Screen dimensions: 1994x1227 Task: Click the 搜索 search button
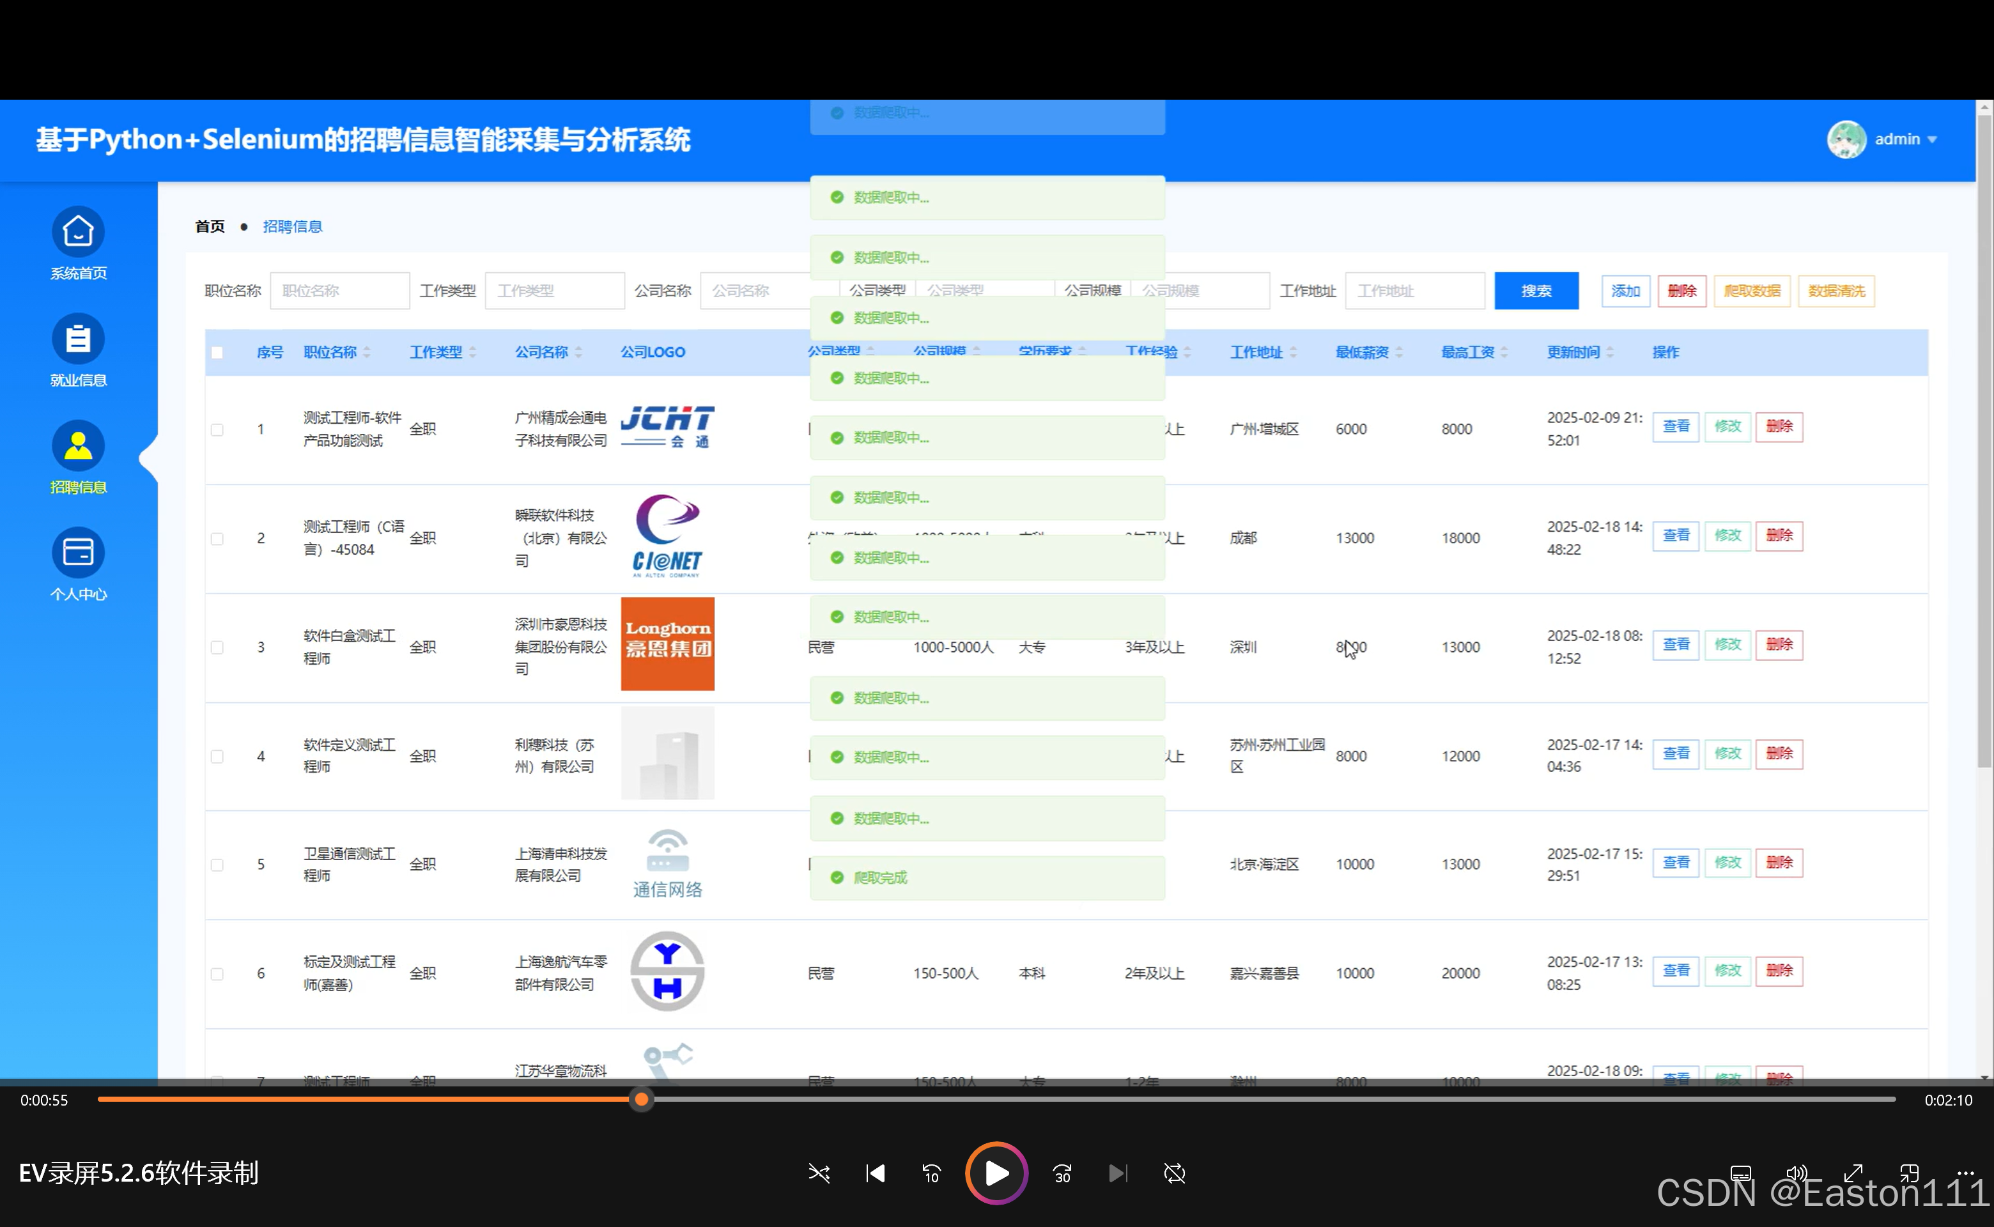click(x=1536, y=289)
